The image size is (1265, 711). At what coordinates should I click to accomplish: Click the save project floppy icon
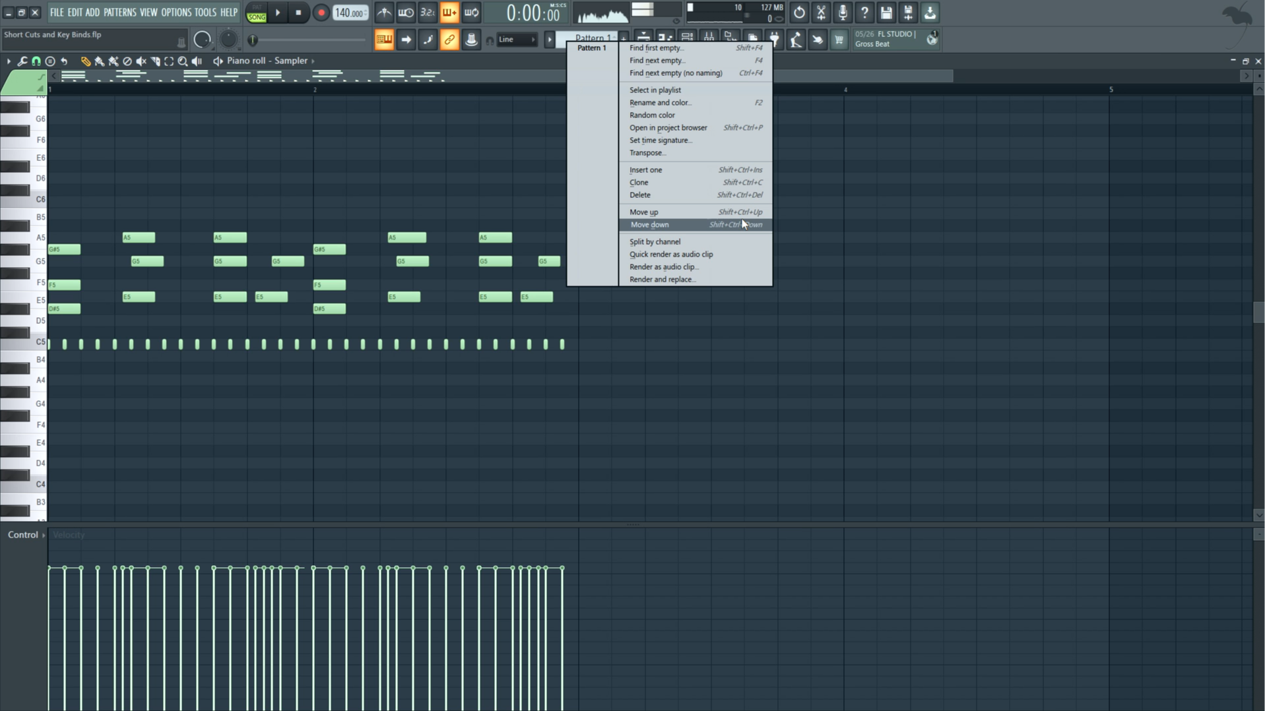[x=886, y=13]
